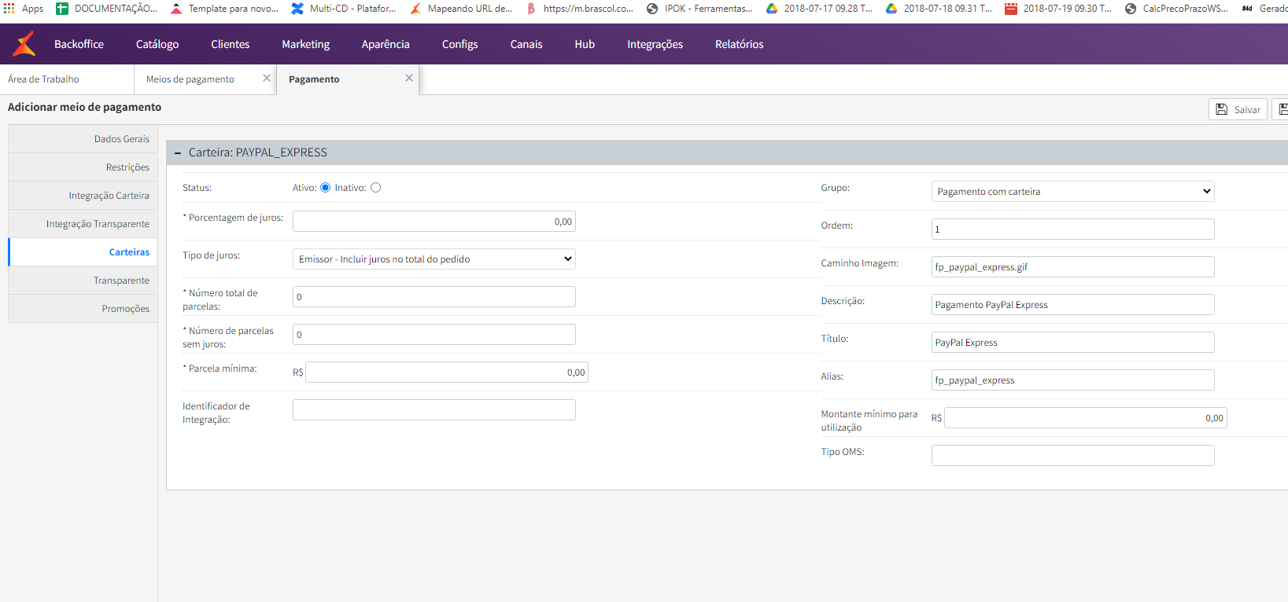Open the Hub menu
The width and height of the screenshot is (1288, 602).
tap(585, 44)
